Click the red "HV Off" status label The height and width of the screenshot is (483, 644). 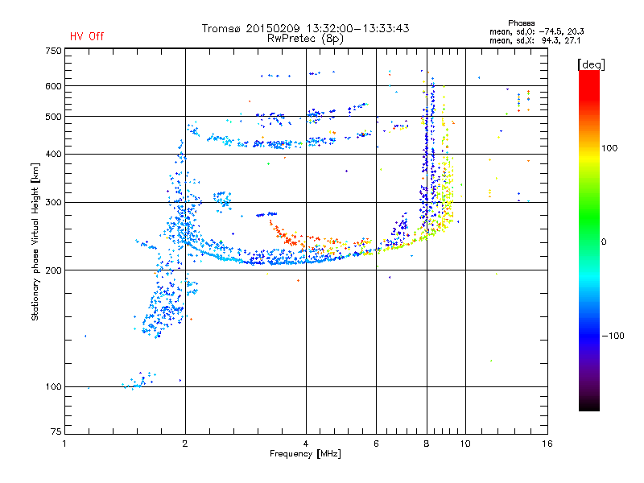point(87,36)
